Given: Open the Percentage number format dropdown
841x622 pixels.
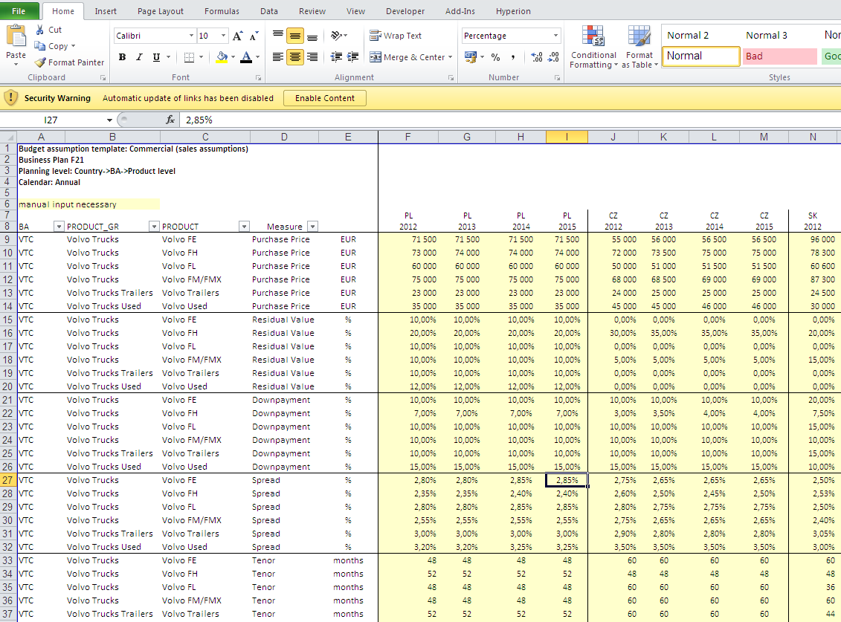Looking at the screenshot, I should [x=555, y=36].
